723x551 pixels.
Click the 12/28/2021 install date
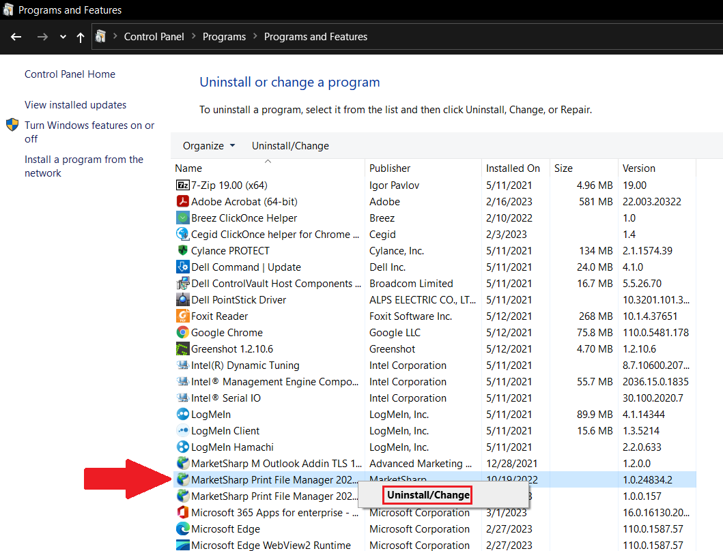pos(512,464)
